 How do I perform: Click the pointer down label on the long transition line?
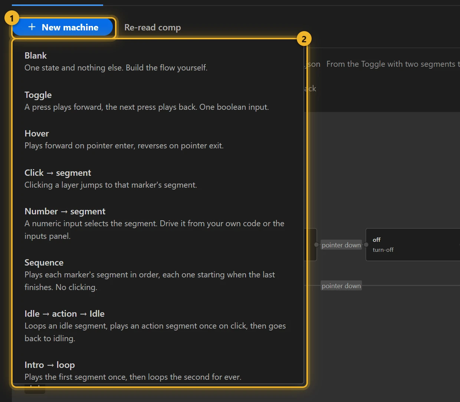(341, 286)
